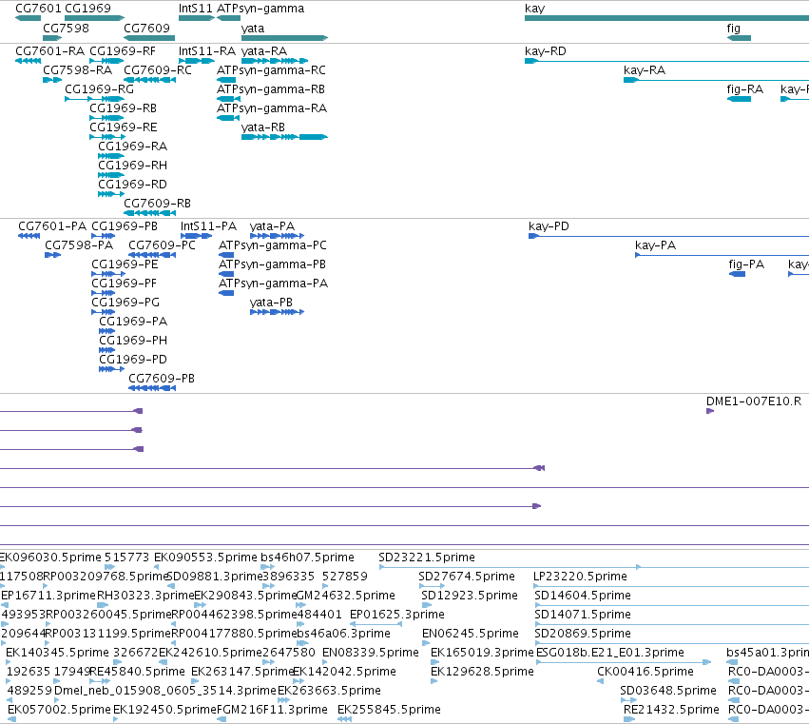Select transcript CG7598-RA

coord(77,70)
